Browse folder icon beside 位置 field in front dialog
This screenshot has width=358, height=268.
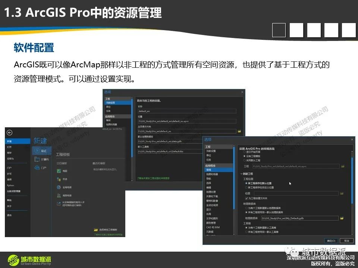click(342, 193)
